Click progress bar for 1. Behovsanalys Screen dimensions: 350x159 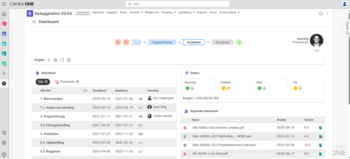(140, 98)
